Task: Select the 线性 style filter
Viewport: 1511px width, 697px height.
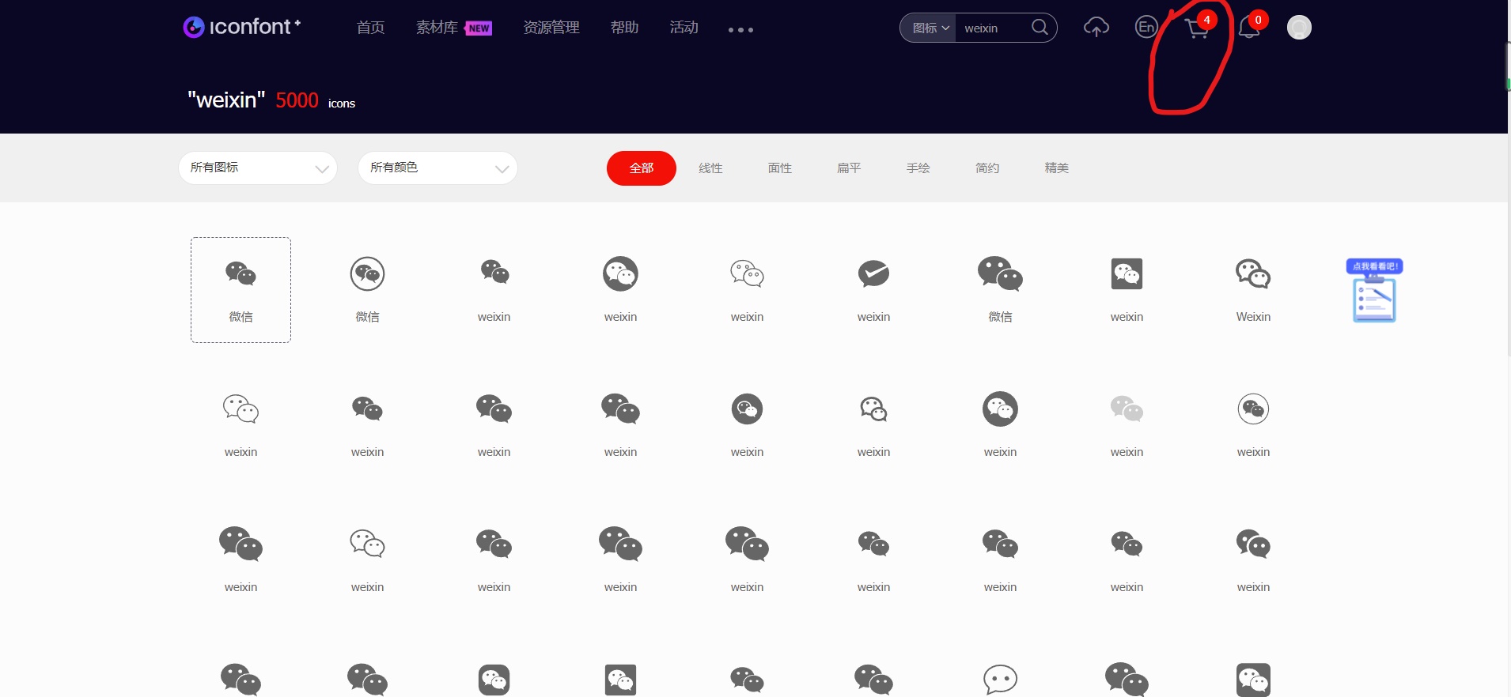Action: coord(710,168)
